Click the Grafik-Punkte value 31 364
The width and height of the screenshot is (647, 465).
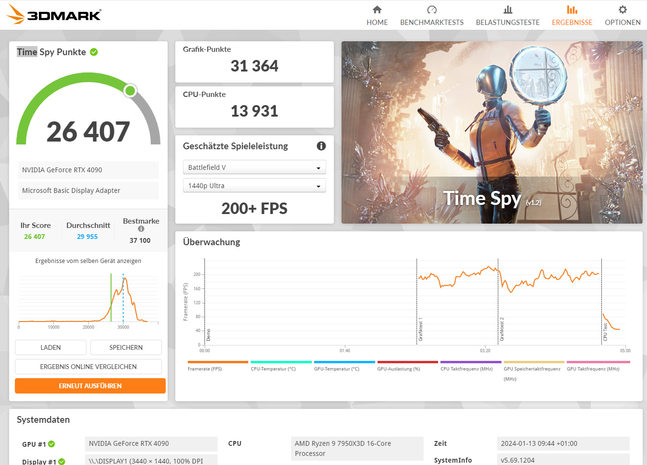click(x=255, y=66)
